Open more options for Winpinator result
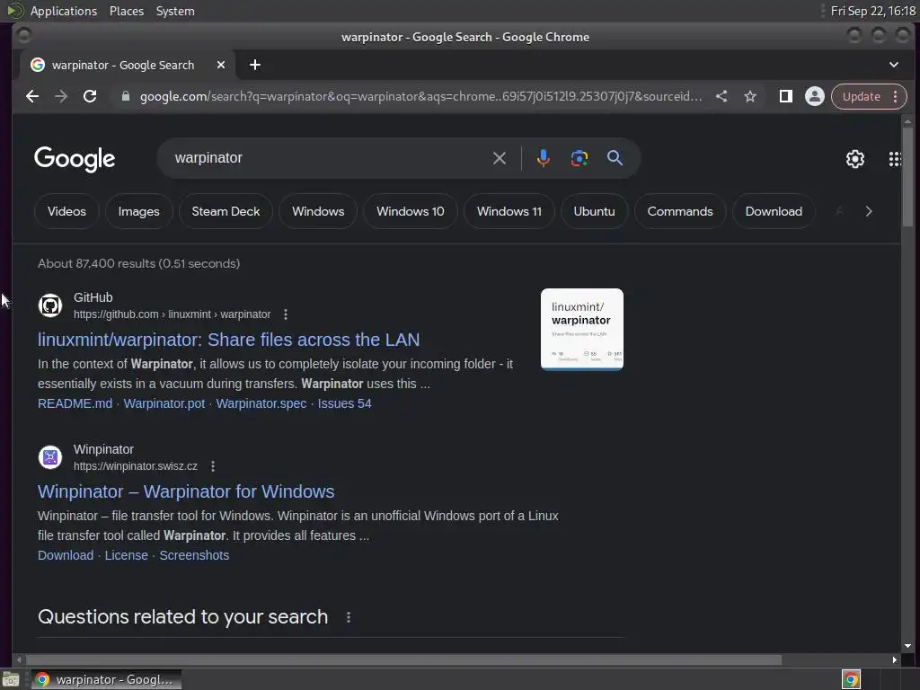The image size is (920, 690). tap(213, 466)
